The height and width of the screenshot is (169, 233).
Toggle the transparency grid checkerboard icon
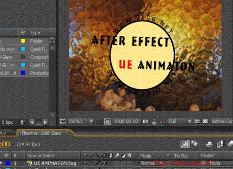click(x=206, y=122)
